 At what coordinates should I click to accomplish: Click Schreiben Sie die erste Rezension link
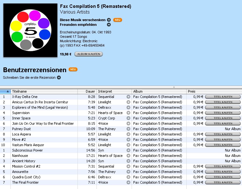pyautogui.click(x=29, y=77)
